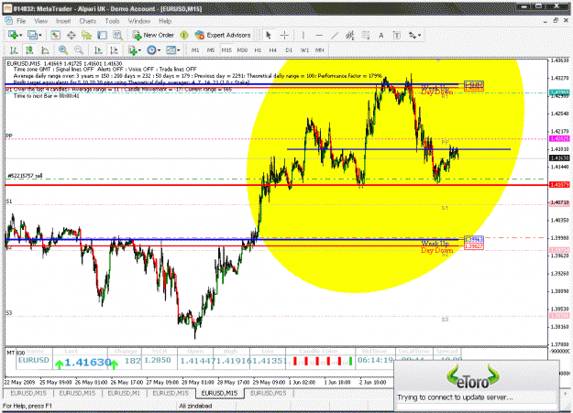The image size is (573, 413).
Task: Switch chart to Line Chart style
Action: (x=45, y=49)
